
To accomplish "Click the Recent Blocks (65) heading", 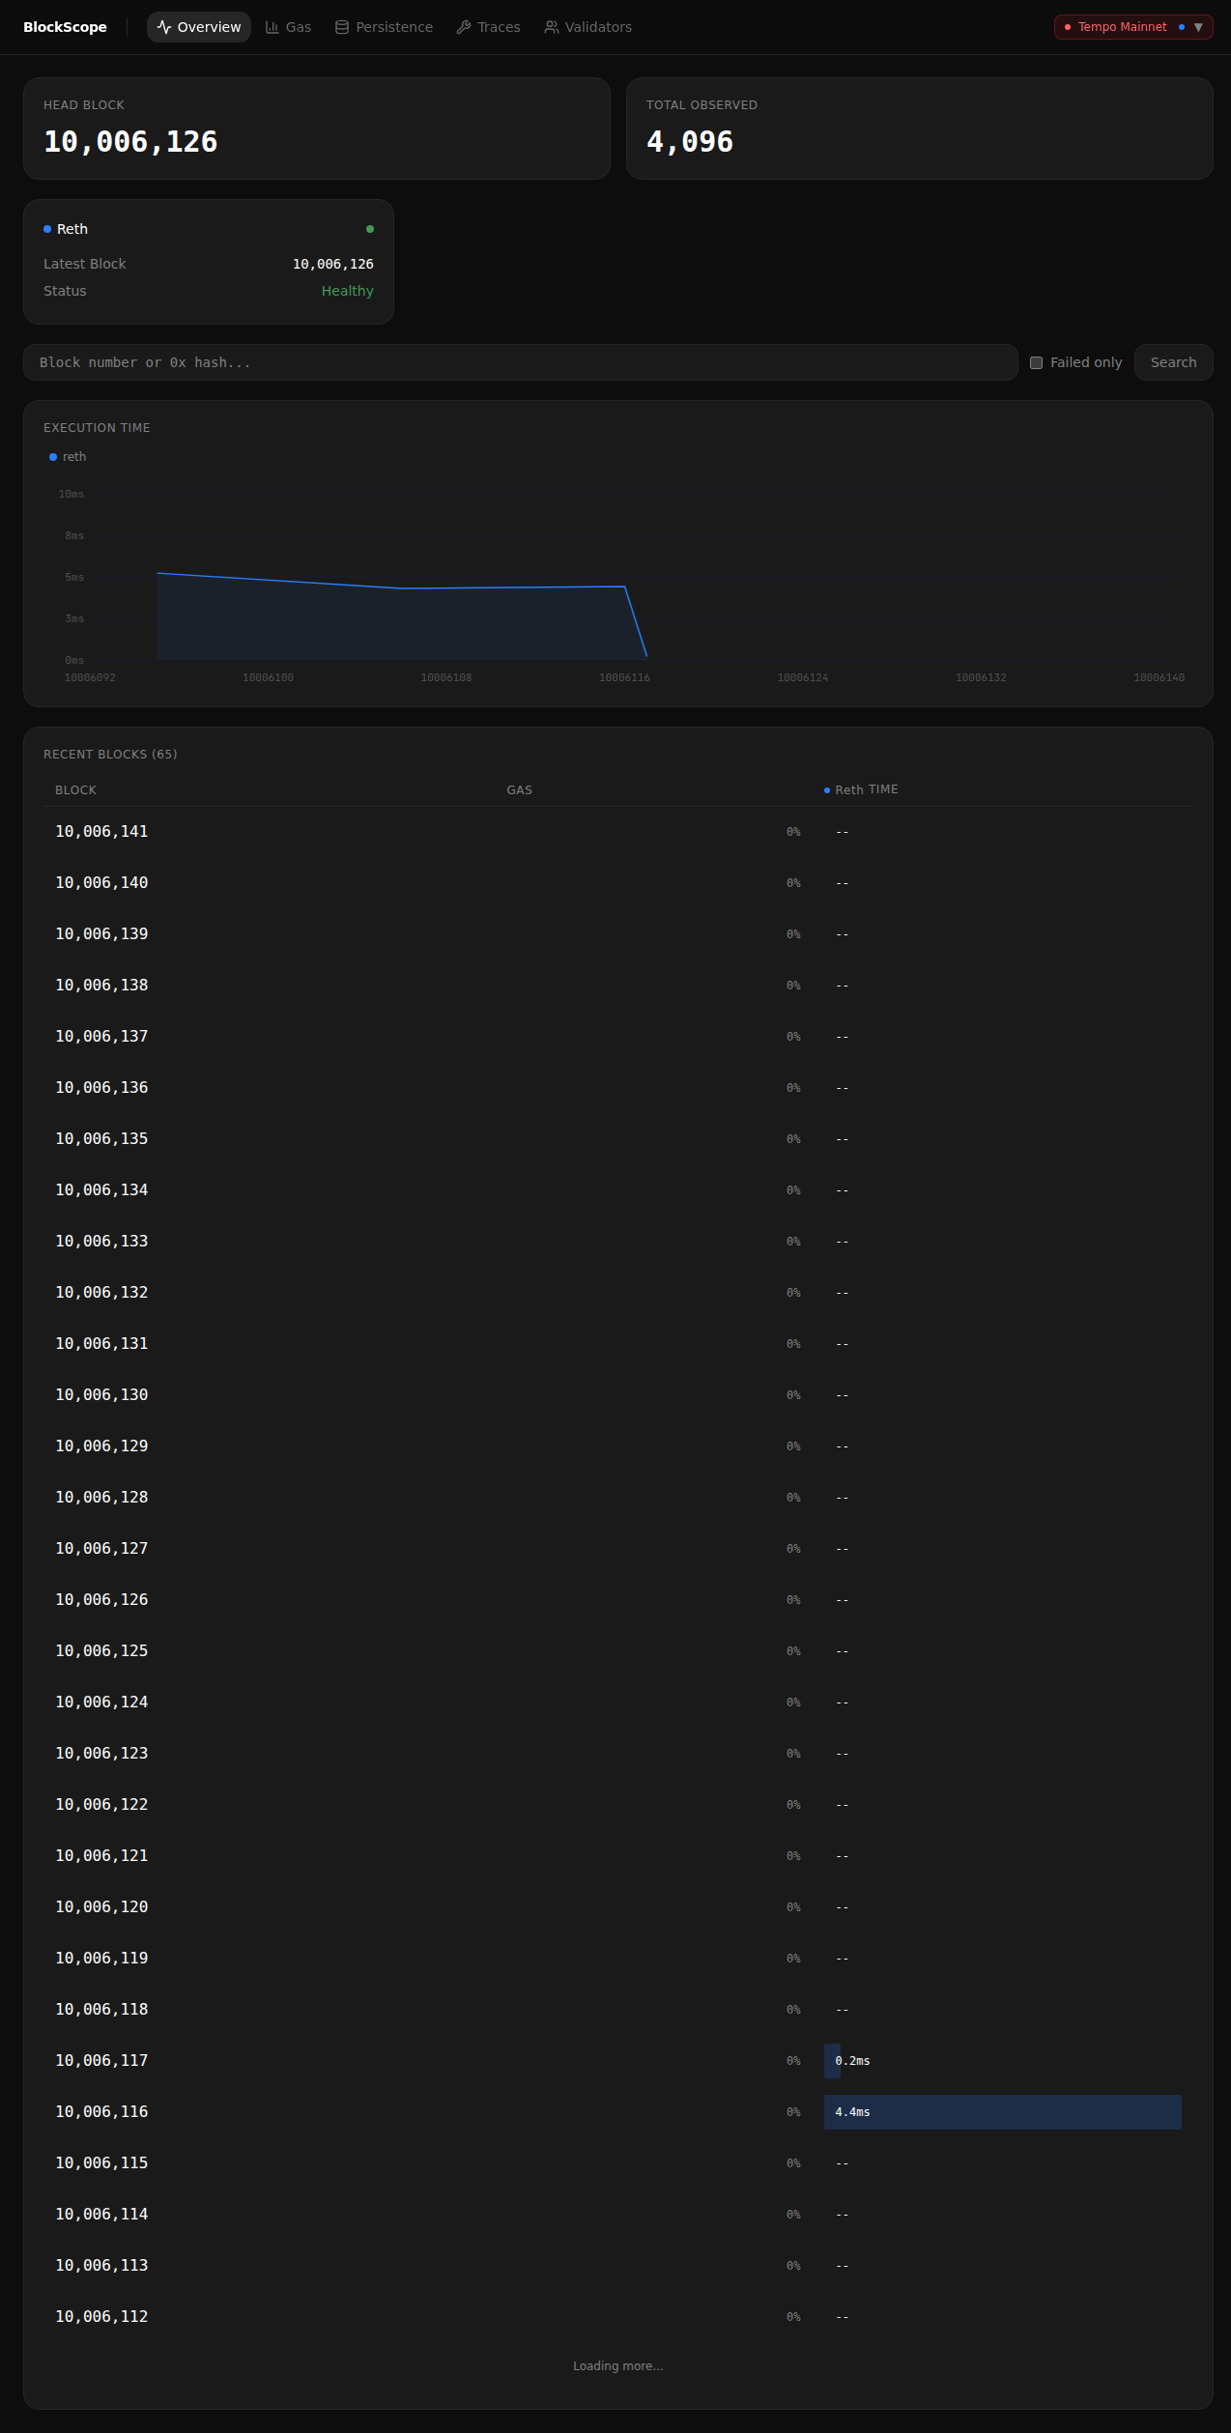I will (x=110, y=755).
